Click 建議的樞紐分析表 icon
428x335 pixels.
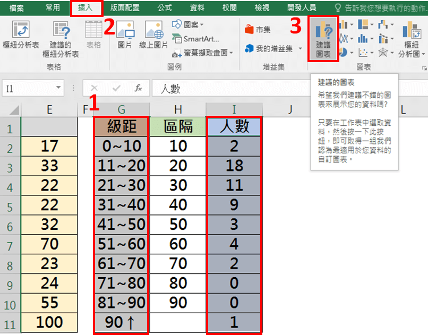point(61,38)
